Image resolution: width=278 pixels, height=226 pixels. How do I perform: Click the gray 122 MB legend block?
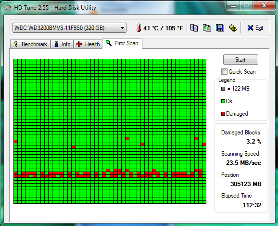(223, 89)
